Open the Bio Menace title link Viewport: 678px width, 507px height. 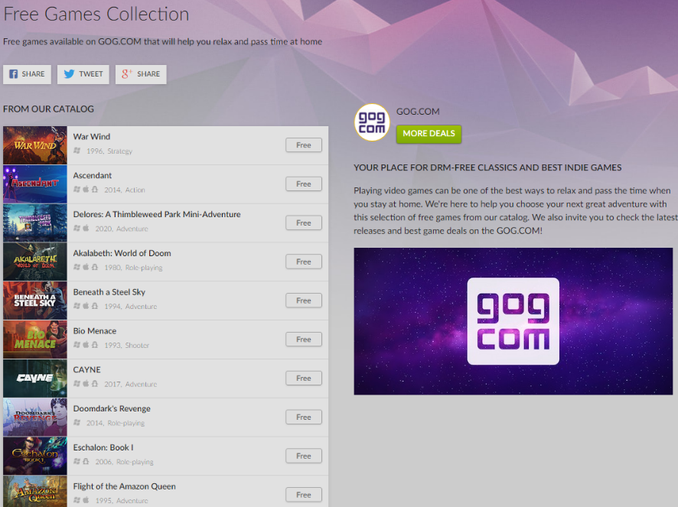(95, 331)
